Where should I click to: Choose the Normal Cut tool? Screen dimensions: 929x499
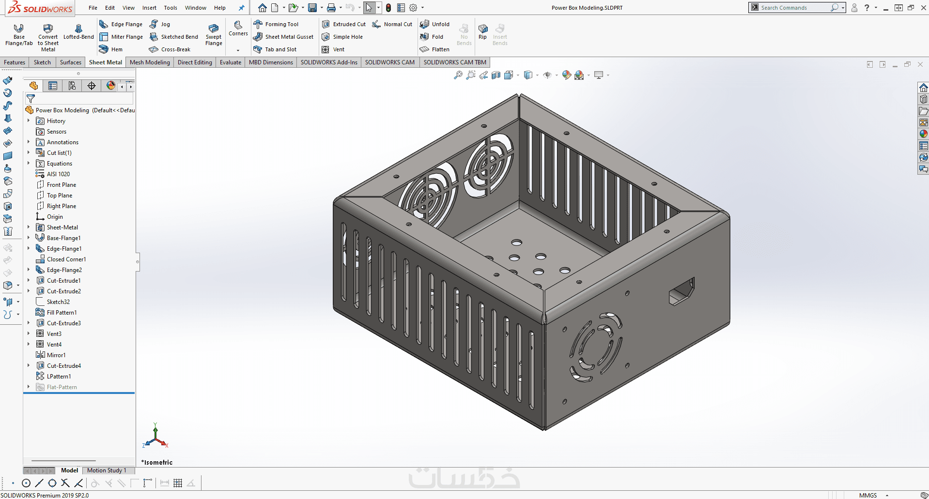coord(392,24)
